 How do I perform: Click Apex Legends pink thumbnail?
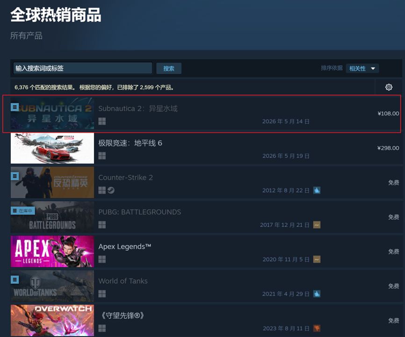pos(52,251)
